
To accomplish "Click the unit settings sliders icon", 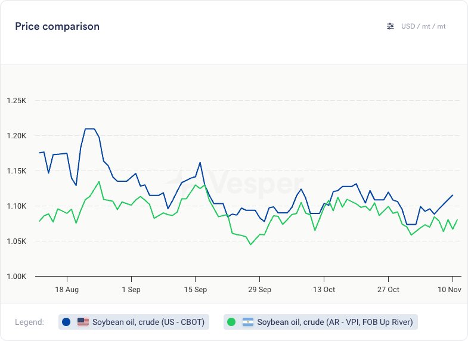I will [x=390, y=26].
